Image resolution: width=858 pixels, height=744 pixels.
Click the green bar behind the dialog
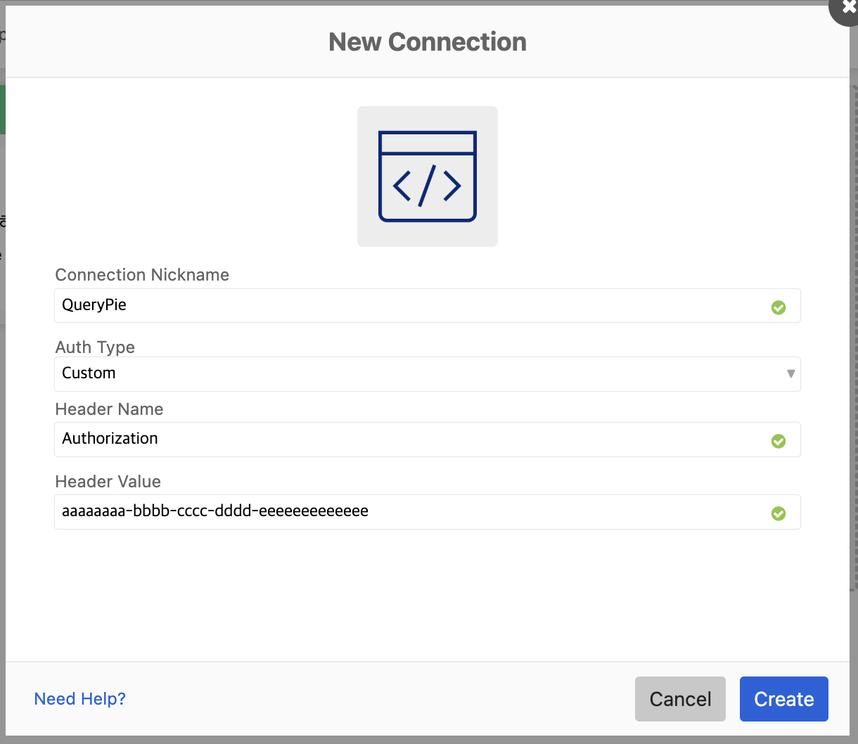tap(2, 110)
